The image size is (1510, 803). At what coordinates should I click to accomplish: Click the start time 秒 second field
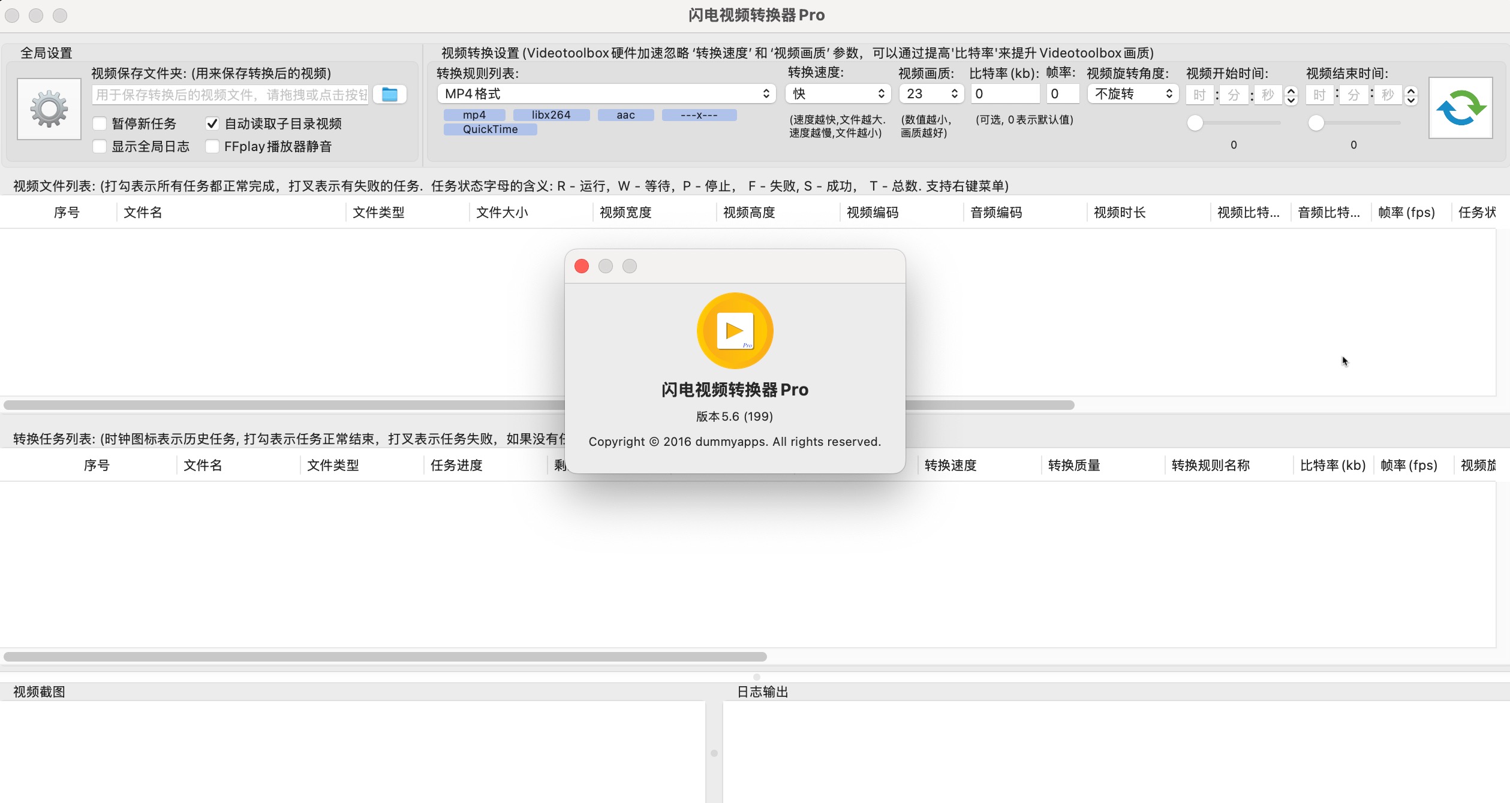point(1268,95)
